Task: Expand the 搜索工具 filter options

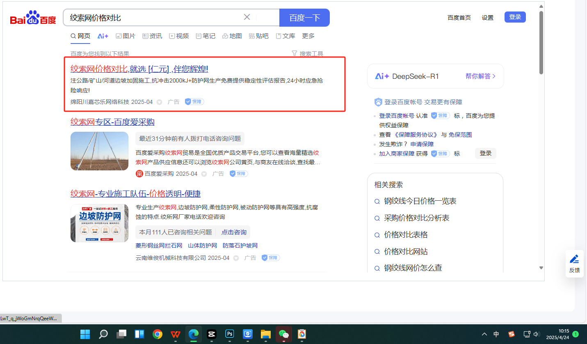Action: click(307, 54)
